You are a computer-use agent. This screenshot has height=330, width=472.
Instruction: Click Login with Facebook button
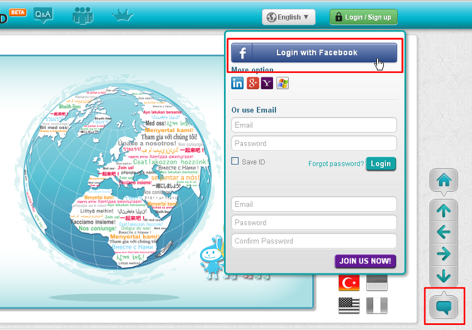pyautogui.click(x=314, y=53)
